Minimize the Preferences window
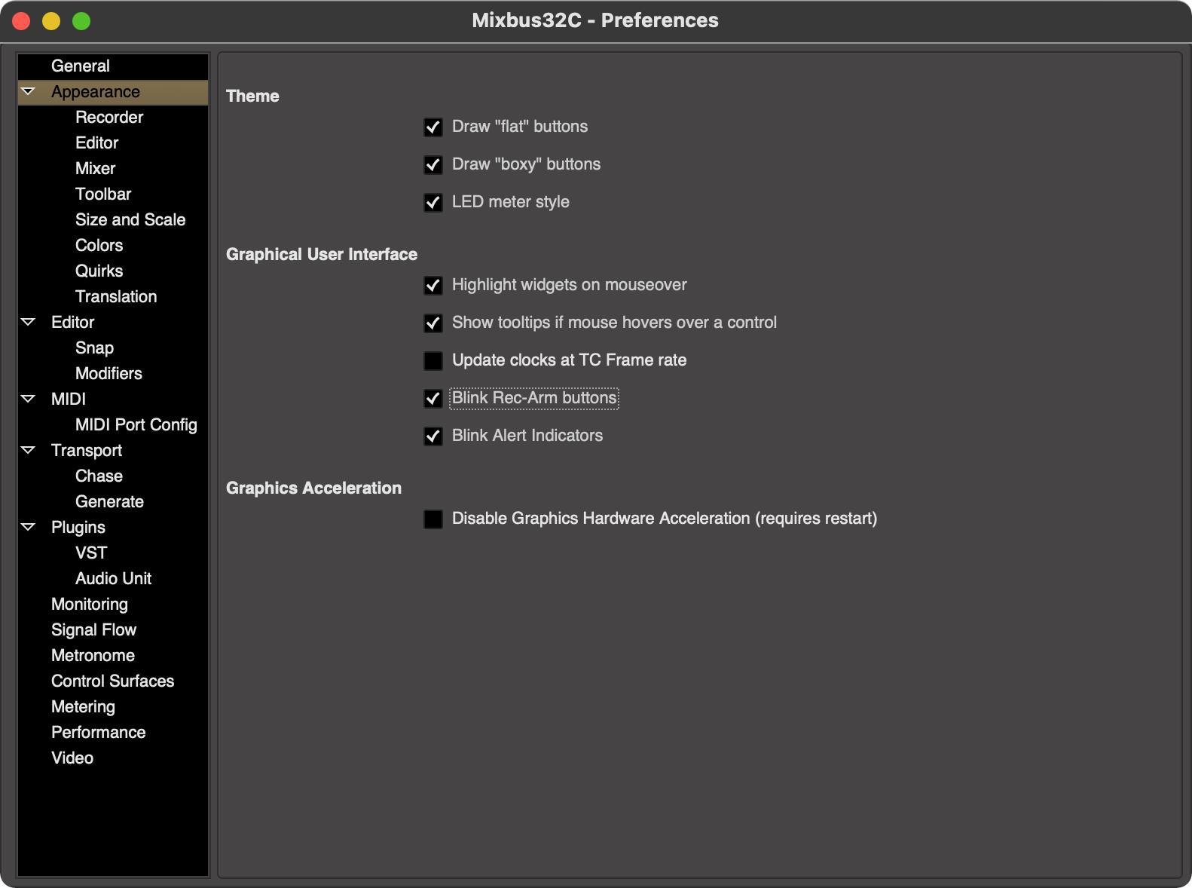The height and width of the screenshot is (888, 1192). coord(51,21)
